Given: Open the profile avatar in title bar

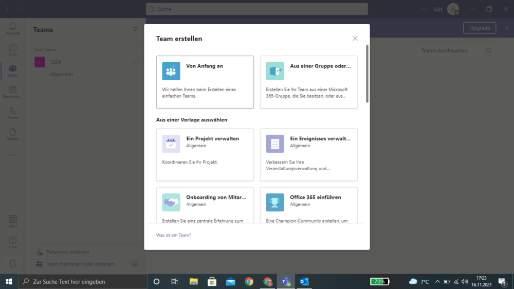Looking at the screenshot, I should 453,9.
